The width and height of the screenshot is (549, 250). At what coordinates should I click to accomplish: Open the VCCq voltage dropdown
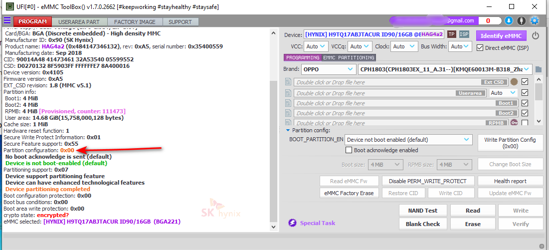point(360,46)
